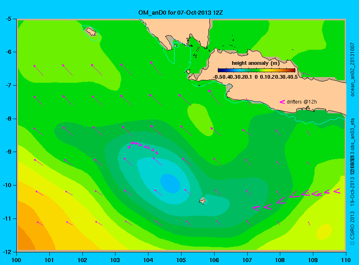The width and height of the screenshot is (359, 265).
Task: Click the 'height anomaly (m)' legend label
Action: [x=255, y=63]
